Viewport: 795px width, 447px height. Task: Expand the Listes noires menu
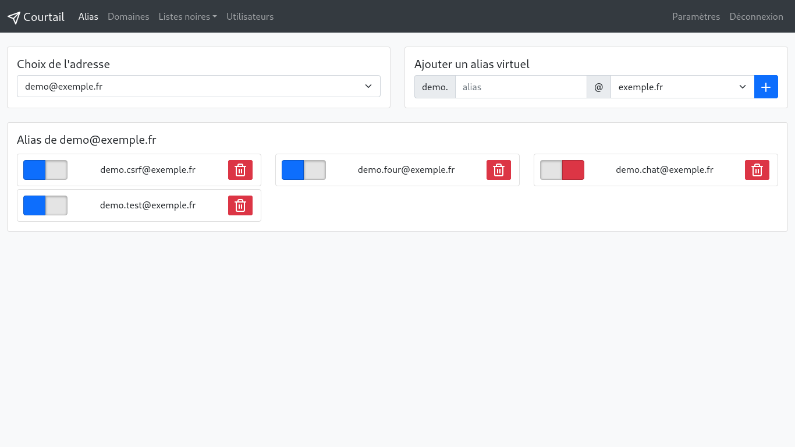pyautogui.click(x=187, y=16)
